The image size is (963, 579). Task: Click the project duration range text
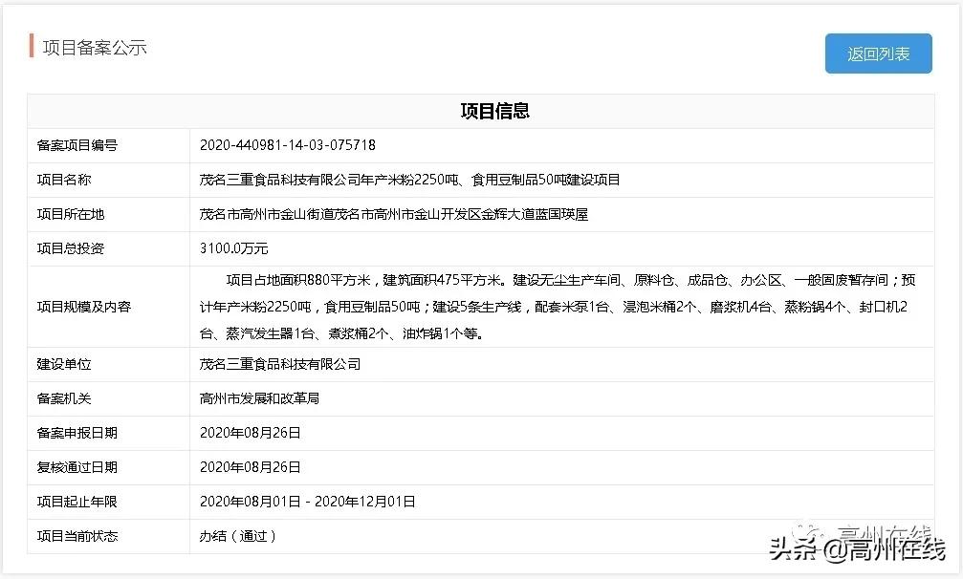coord(308,502)
